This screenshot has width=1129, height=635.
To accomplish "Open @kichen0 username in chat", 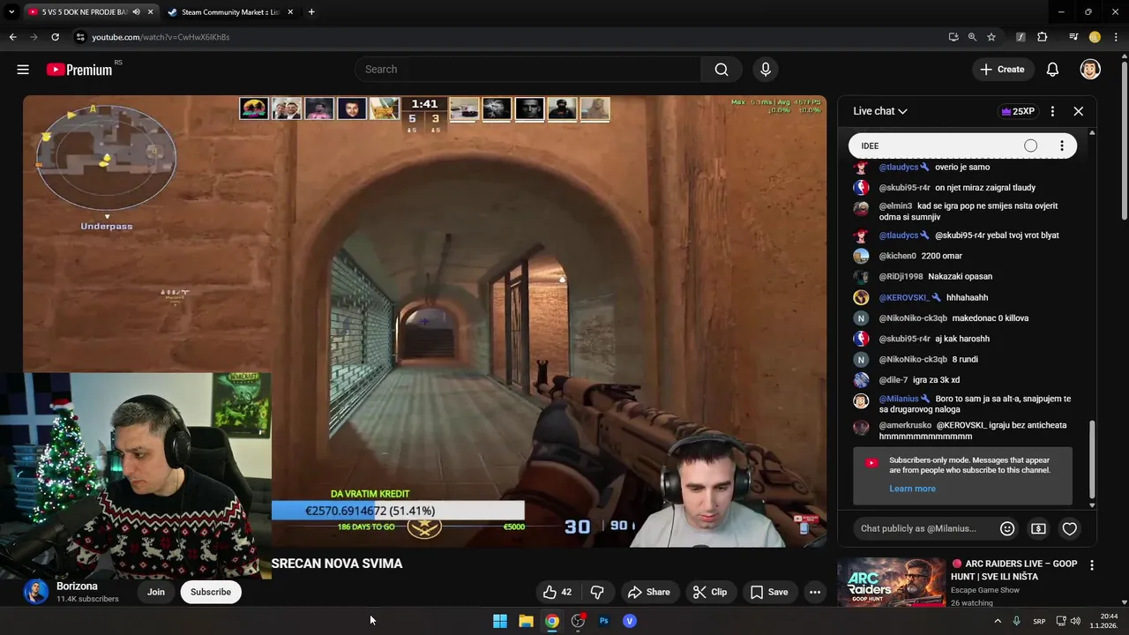I will coord(897,256).
